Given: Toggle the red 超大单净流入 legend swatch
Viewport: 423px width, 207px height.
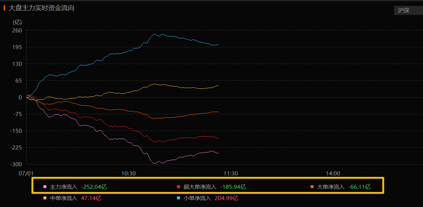Looking at the screenshot, I should (x=178, y=187).
